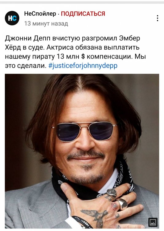Open the three-dot post options menu
Image resolution: width=164 pixels, height=231 pixels.
point(157,18)
